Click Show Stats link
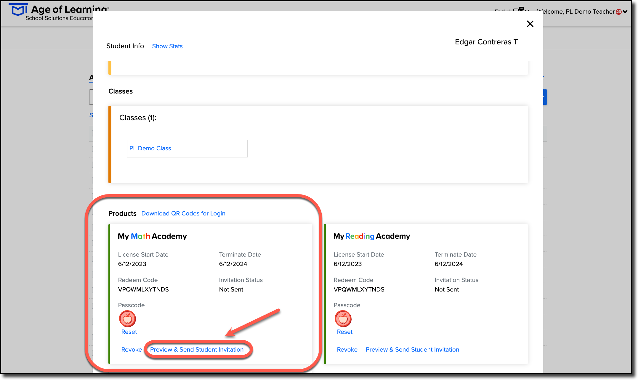This screenshot has height=380, width=638. (167, 46)
